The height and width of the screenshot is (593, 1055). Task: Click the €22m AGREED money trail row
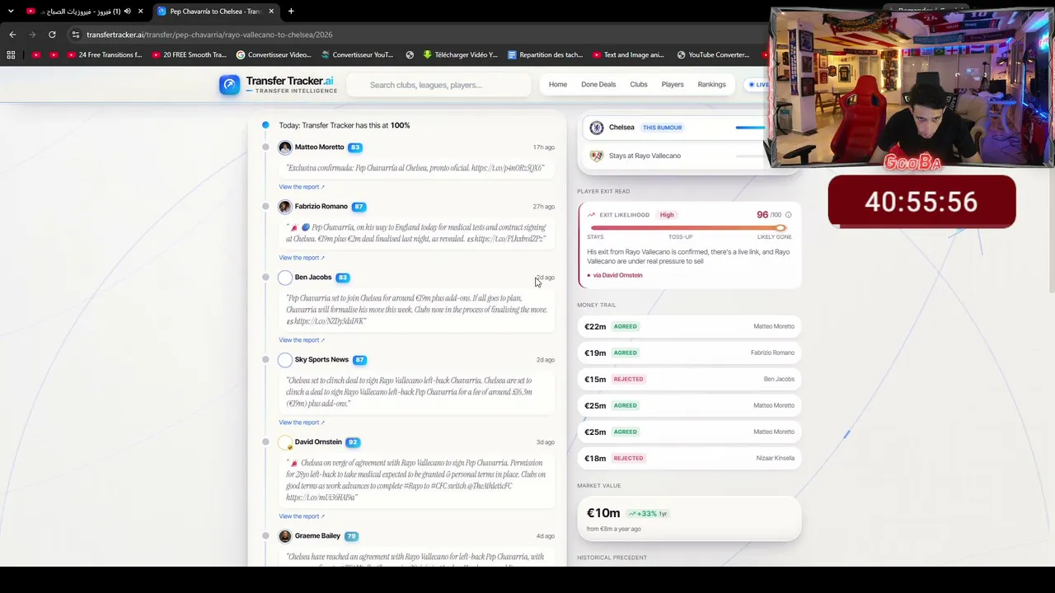pyautogui.click(x=689, y=326)
